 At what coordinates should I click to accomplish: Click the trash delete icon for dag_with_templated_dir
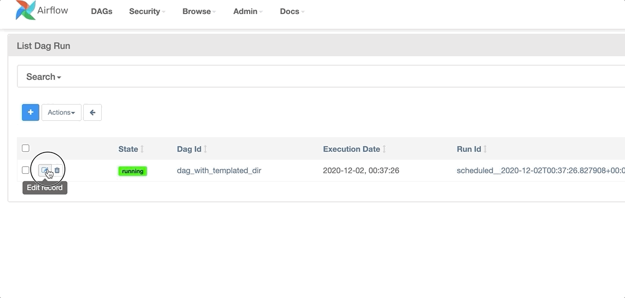tap(57, 170)
